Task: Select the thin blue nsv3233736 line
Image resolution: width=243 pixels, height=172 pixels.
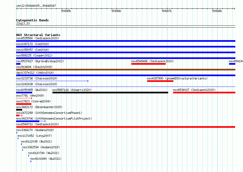Action: tap(52, 81)
